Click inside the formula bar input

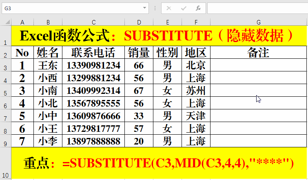coord(257,8)
